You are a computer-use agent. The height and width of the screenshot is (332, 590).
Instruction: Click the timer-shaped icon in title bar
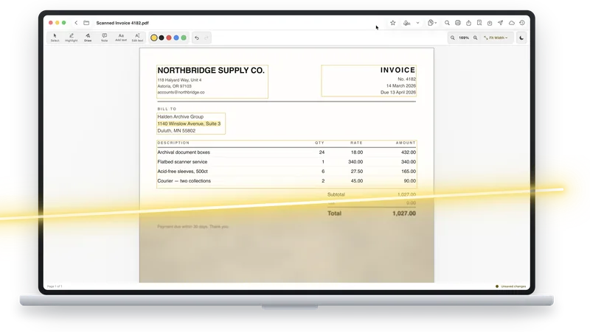coord(490,23)
